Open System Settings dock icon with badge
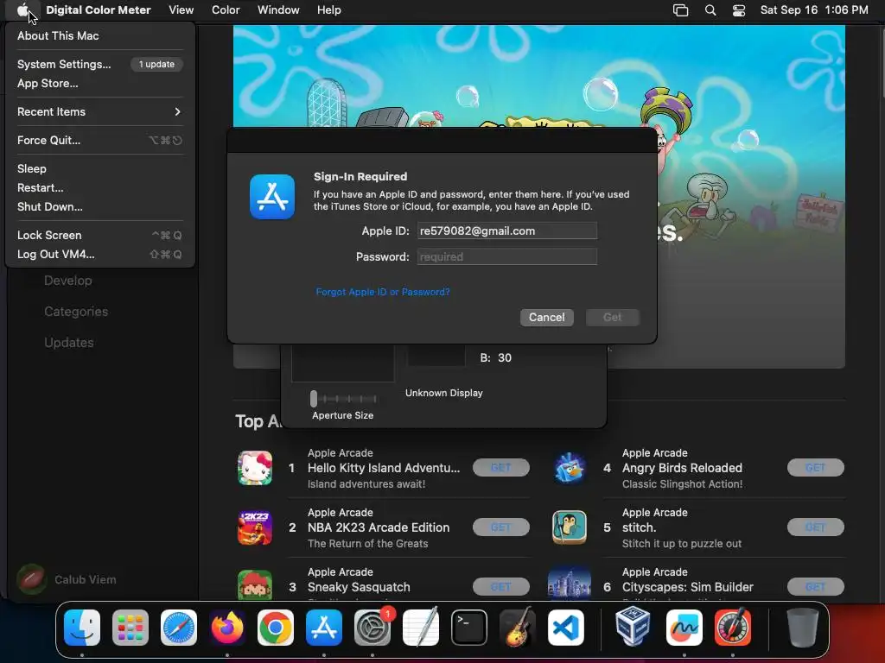885x663 pixels. pyautogui.click(x=372, y=628)
